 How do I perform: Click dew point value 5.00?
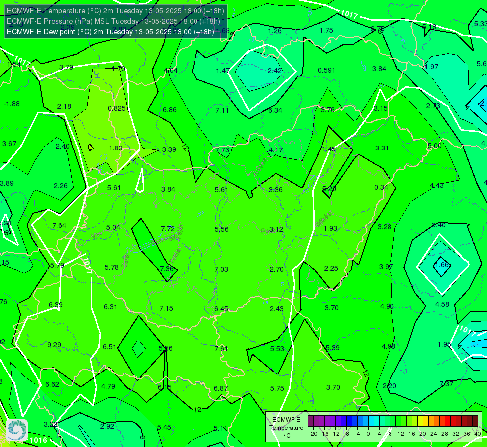tap(434, 146)
